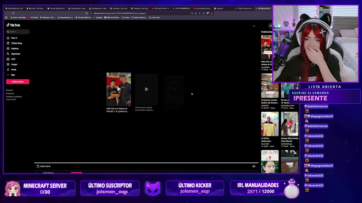Viewport: 362px width, 203px height.
Task: Open the Empresa footer link
Action: [x=9, y=90]
